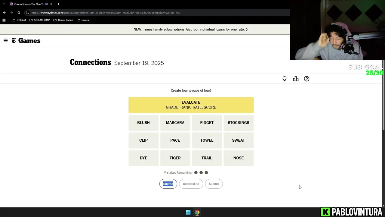View site information icon in address bar
Screen dimensions: 385x217
27,13
